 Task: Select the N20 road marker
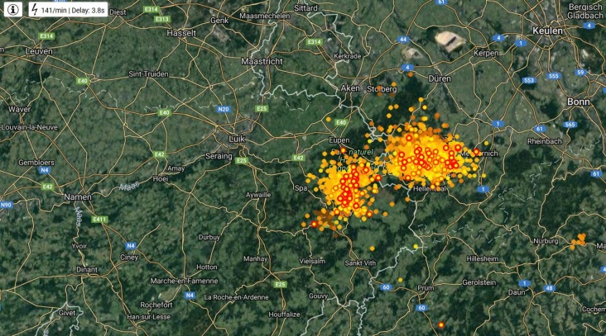[x=223, y=109]
